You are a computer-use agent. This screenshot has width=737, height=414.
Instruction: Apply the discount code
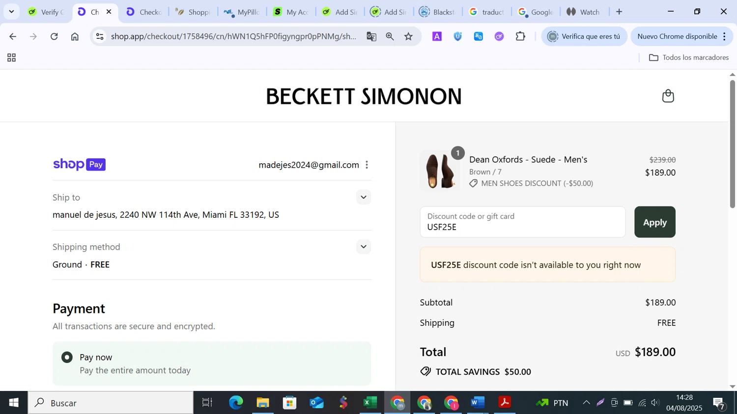click(x=654, y=222)
